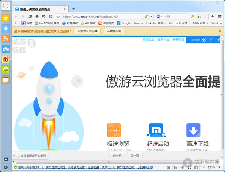The height and width of the screenshot is (172, 225).
Task: Select the 傲游云浏览器全面提速 tab
Action: click(x=41, y=9)
